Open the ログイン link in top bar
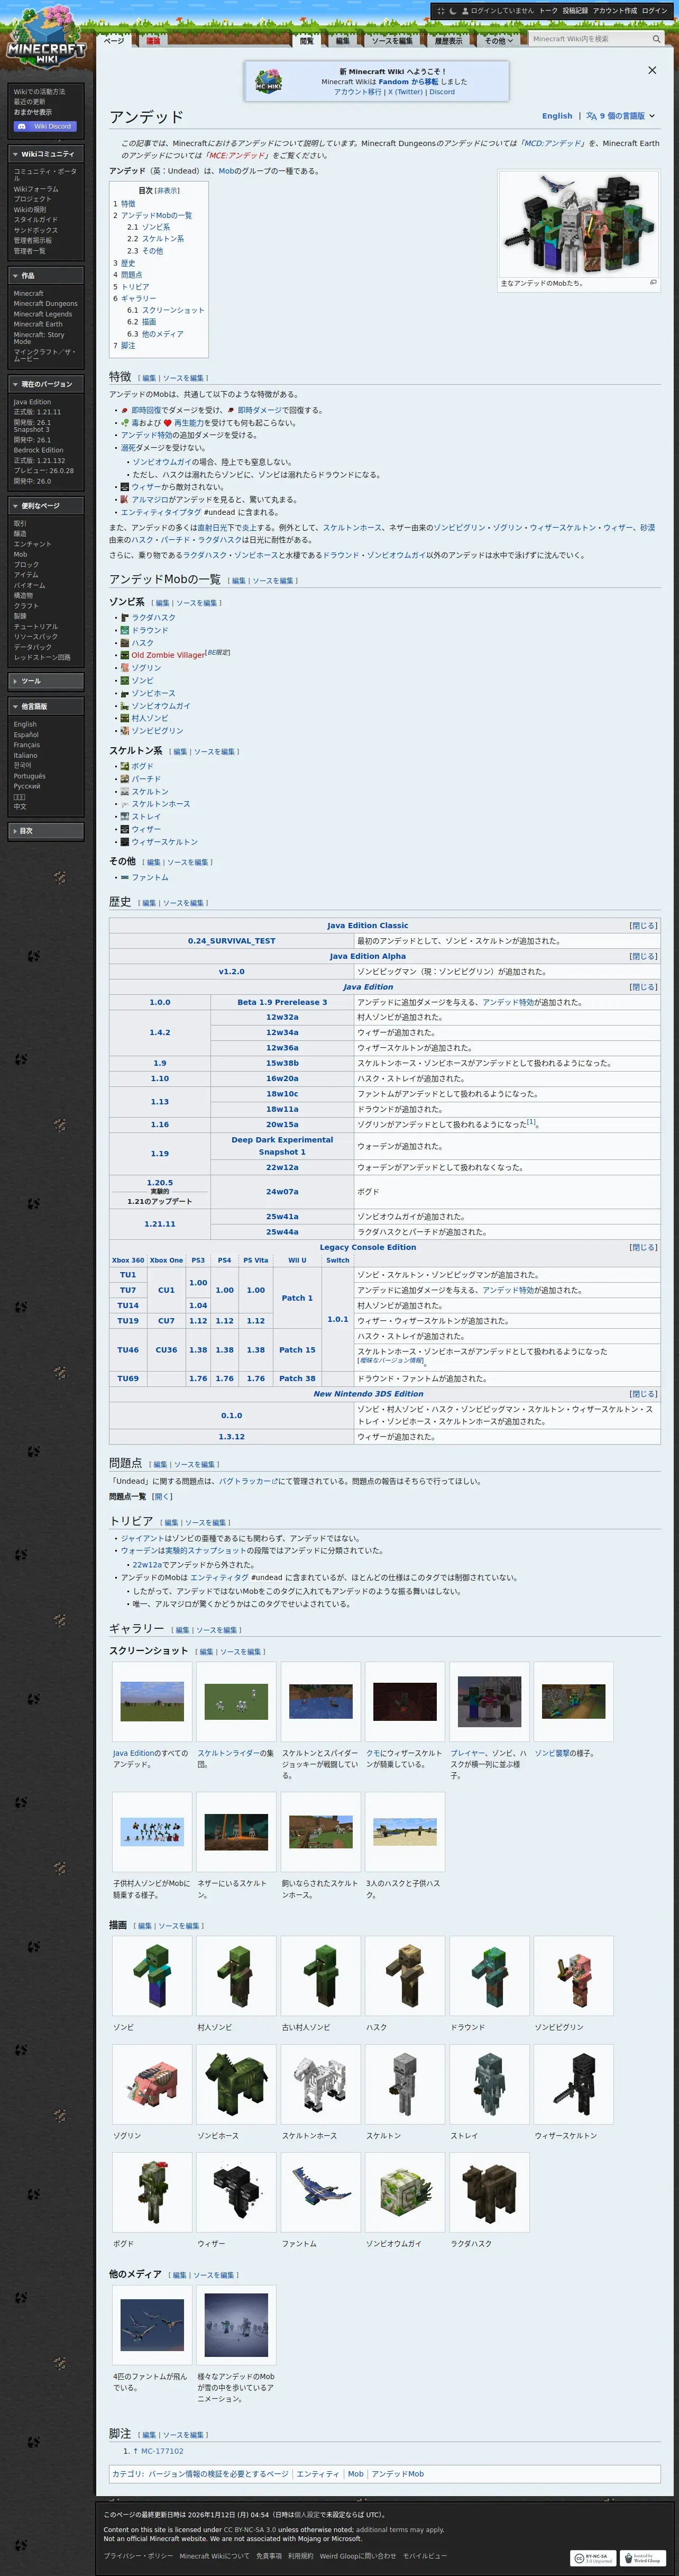The image size is (679, 2576). point(655,11)
